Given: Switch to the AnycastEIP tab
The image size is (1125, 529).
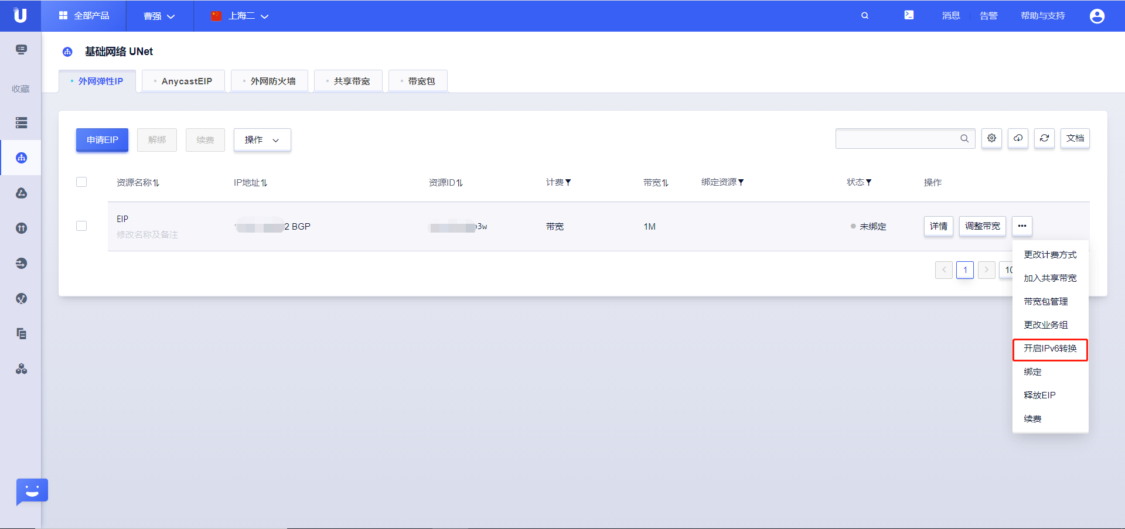Looking at the screenshot, I should point(183,81).
